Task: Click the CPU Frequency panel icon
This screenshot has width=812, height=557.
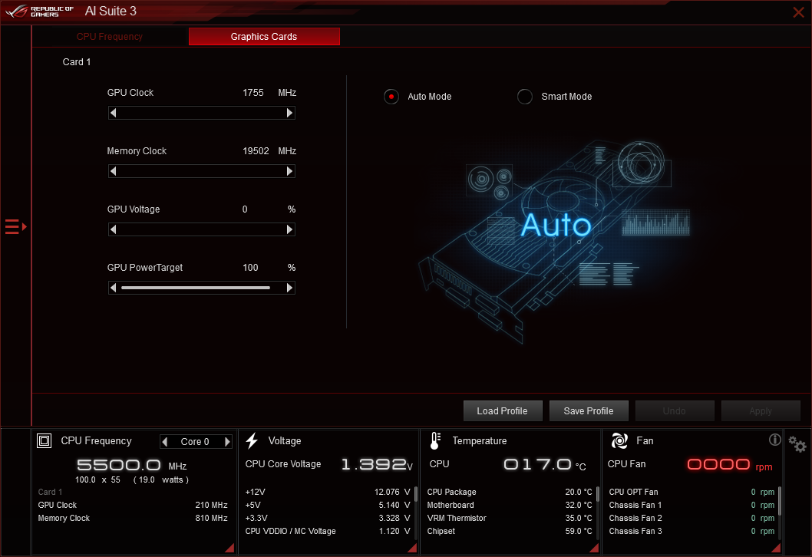Action: point(44,440)
